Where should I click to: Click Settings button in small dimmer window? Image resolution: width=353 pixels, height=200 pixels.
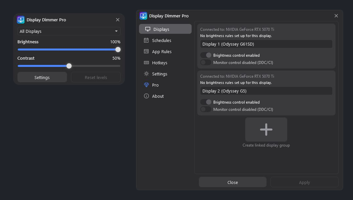tap(42, 77)
